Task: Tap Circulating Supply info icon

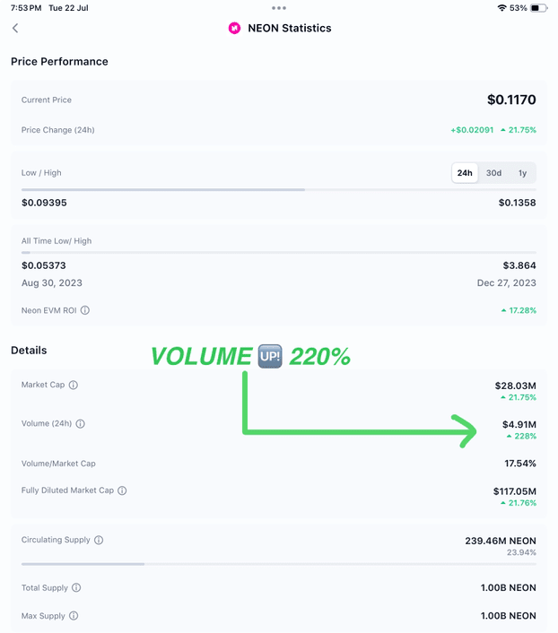Action: point(99,540)
